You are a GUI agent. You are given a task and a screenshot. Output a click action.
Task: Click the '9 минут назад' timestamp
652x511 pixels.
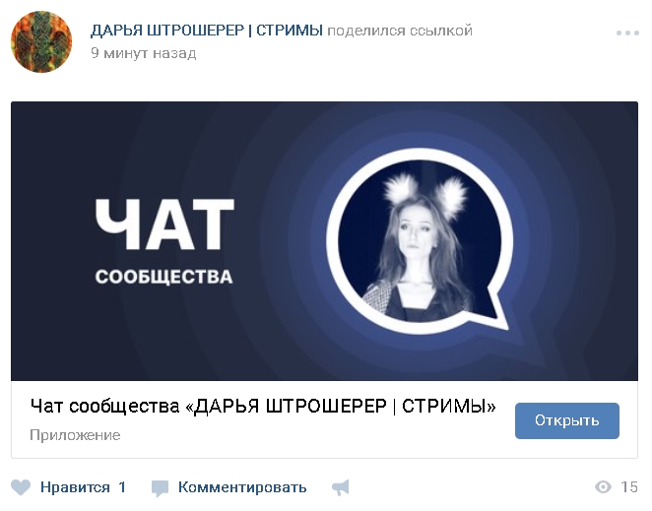[x=144, y=53]
